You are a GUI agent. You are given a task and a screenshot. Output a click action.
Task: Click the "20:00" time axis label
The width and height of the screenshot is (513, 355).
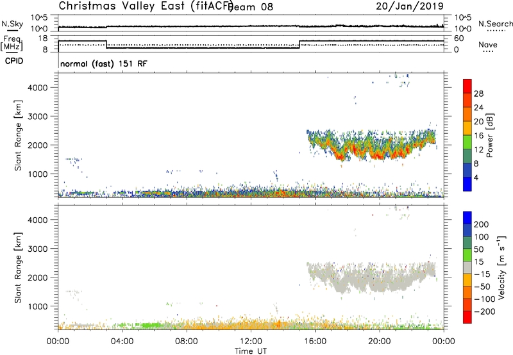[x=379, y=341]
